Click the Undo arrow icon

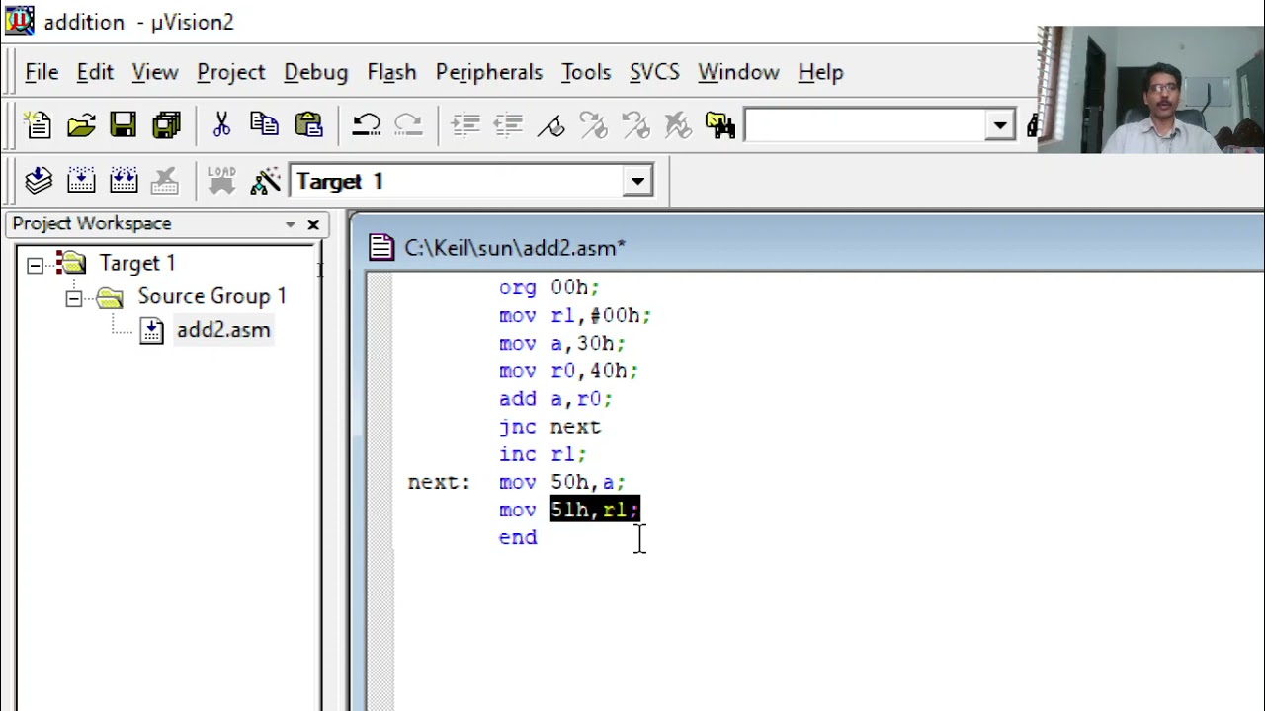point(366,125)
